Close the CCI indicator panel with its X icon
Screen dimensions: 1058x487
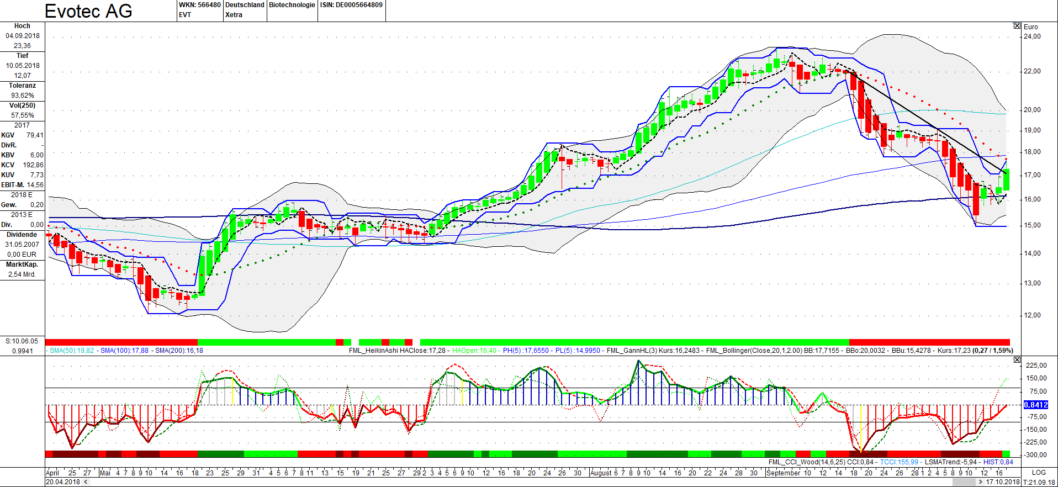1017,360
